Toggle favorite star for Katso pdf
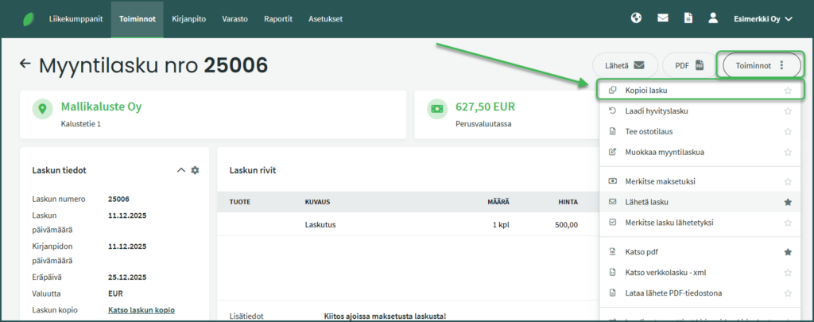The image size is (814, 322). click(x=788, y=252)
